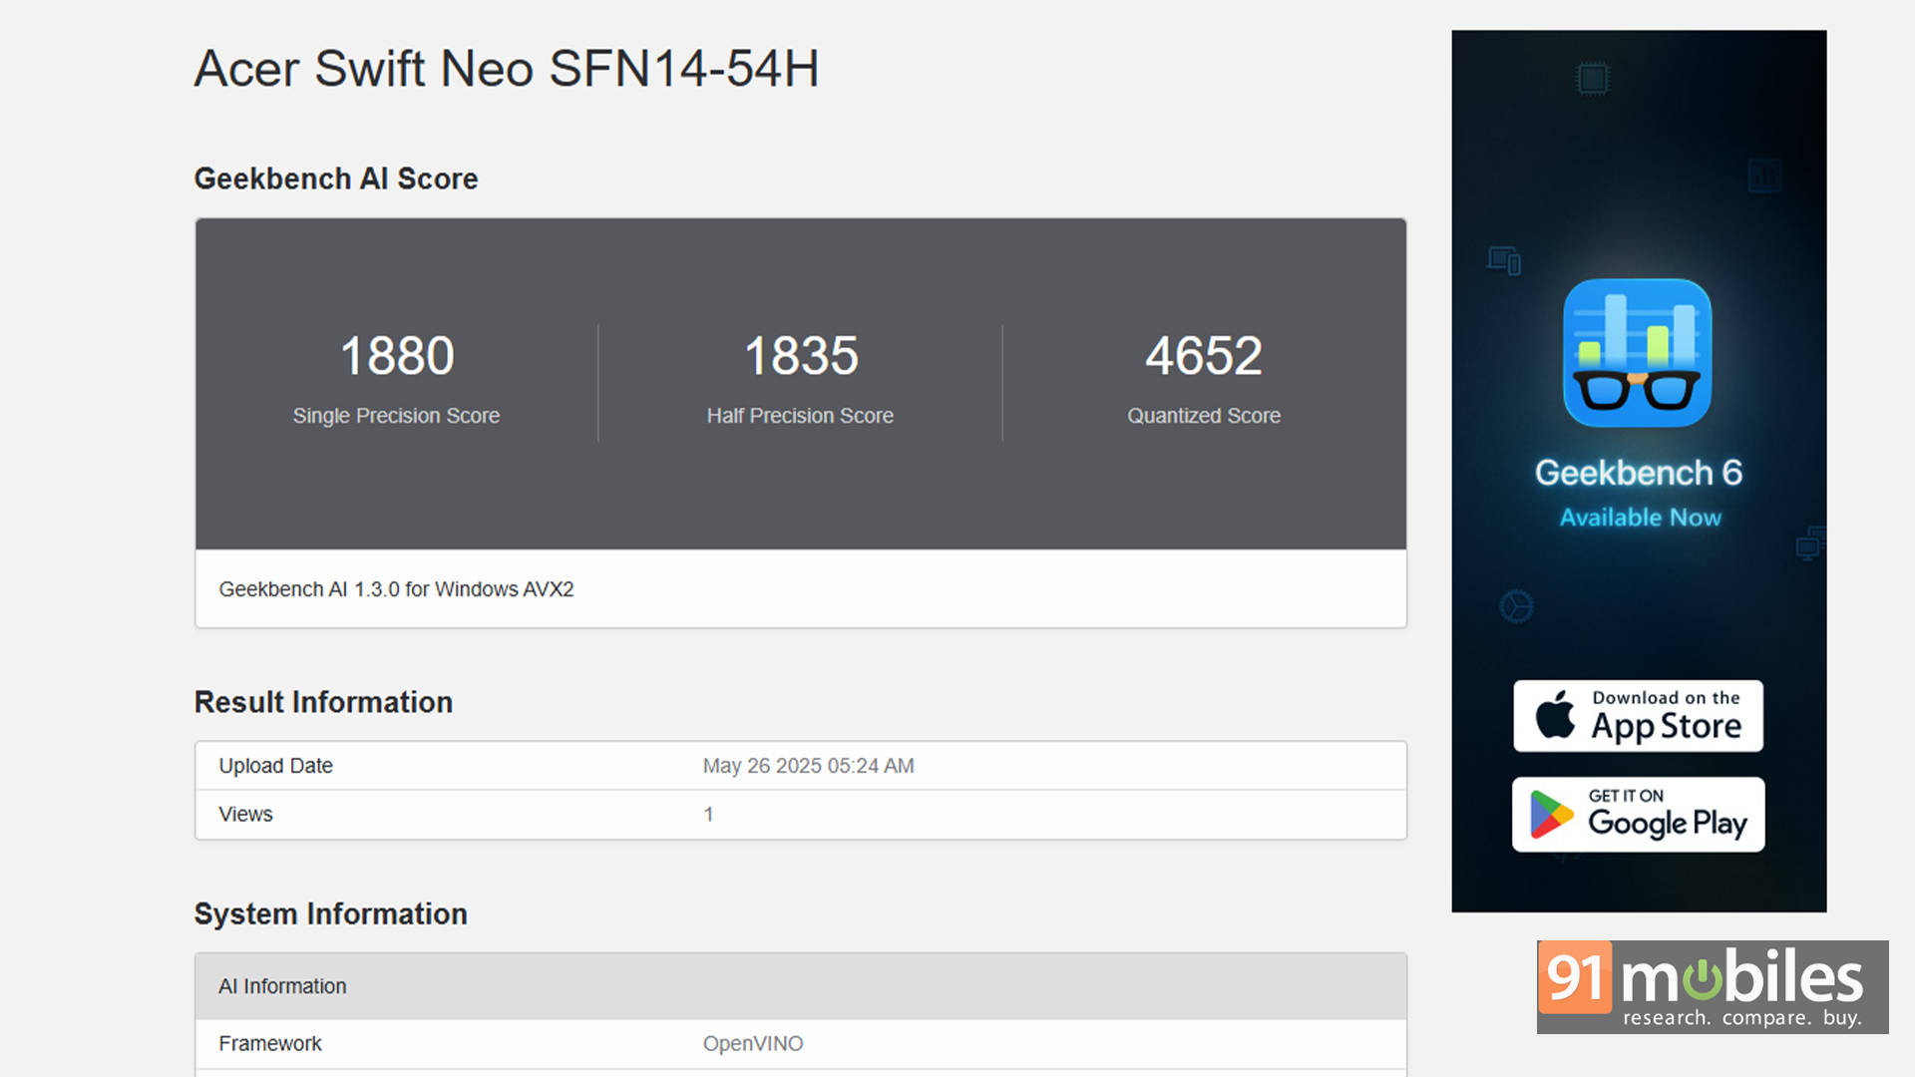The image size is (1915, 1077).
Task: Click the Geekbench 6 ad title text
Action: point(1638,473)
